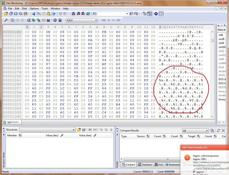Open the Help menu
This screenshot has width=229, height=175.
coord(65,9)
